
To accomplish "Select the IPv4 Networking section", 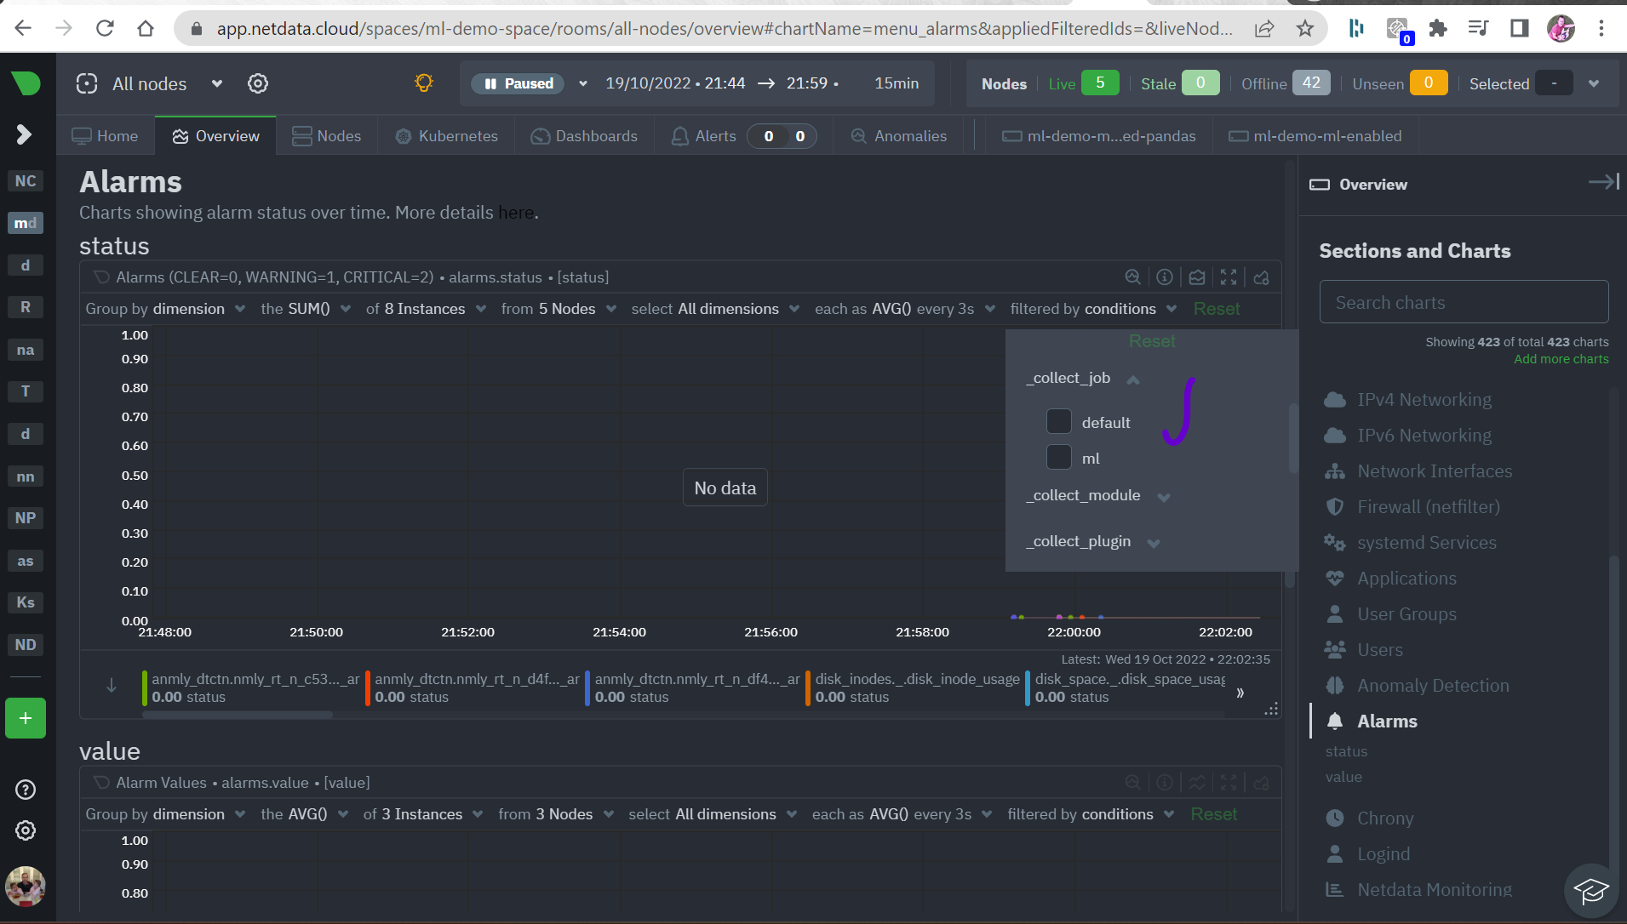I will click(x=1424, y=399).
